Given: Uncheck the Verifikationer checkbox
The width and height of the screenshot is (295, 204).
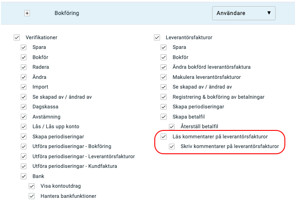Looking at the screenshot, I should click(17, 37).
